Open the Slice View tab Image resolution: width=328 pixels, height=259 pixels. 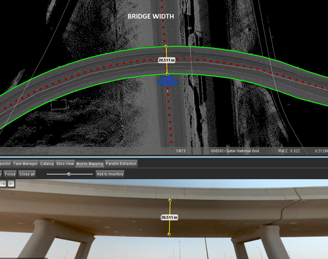65,163
